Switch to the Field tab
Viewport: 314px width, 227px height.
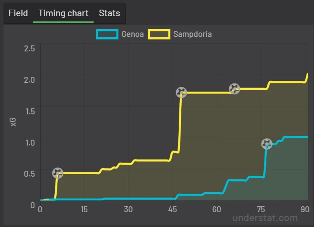[x=18, y=13]
